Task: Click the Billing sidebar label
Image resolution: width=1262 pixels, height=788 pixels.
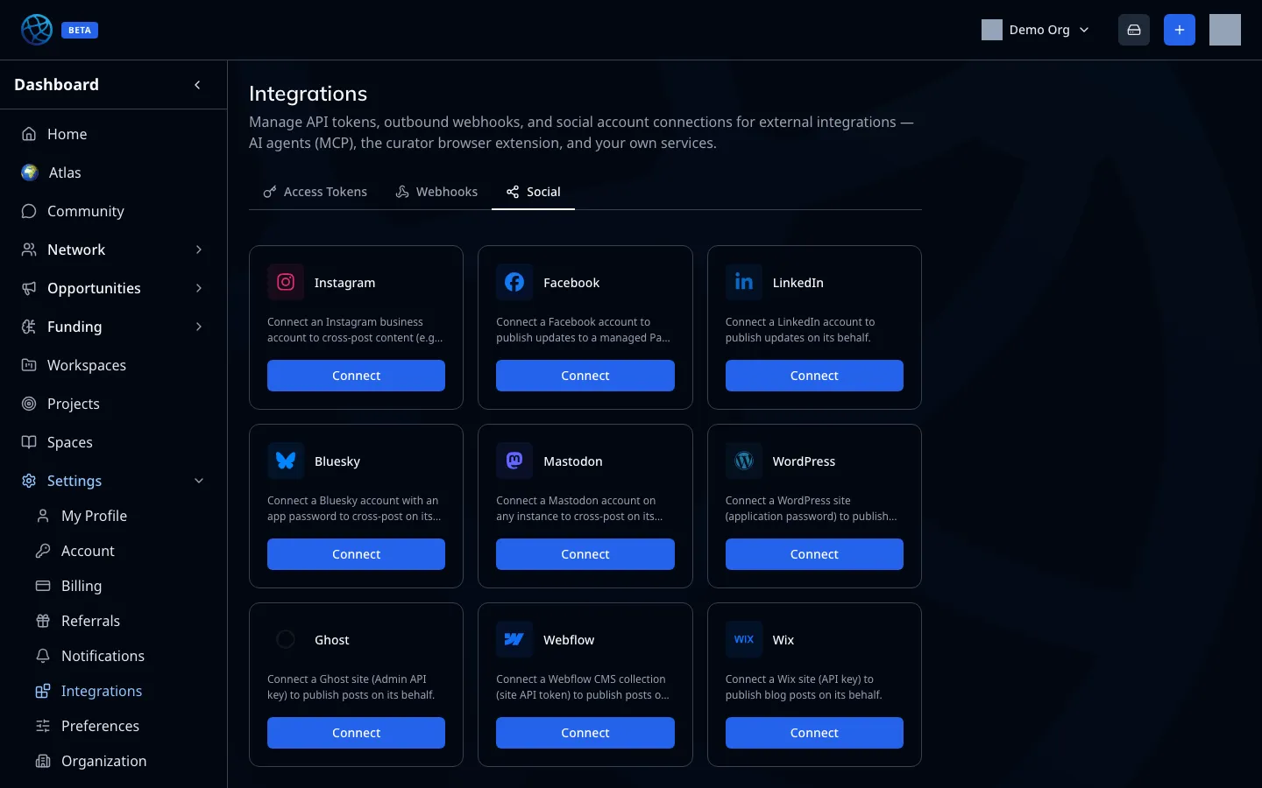Action: [82, 586]
